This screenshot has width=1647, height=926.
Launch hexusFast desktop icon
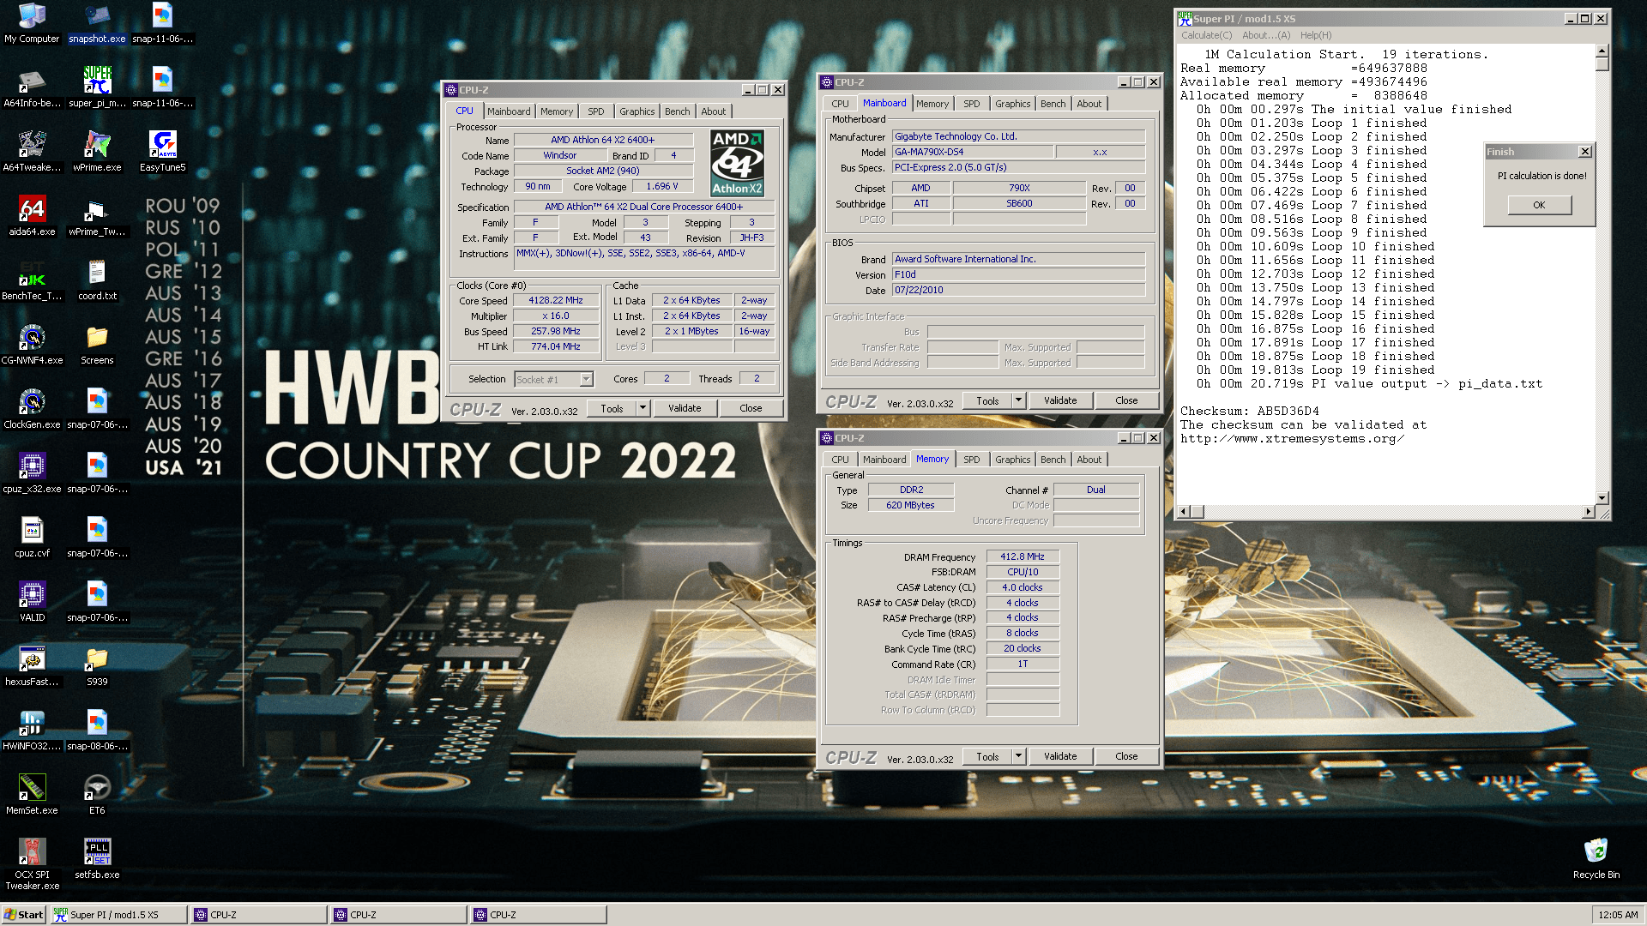[x=32, y=666]
